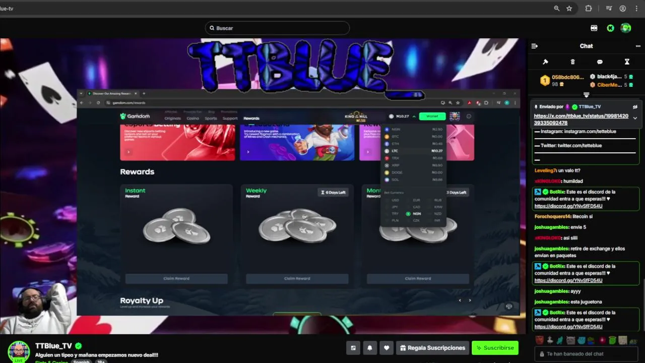This screenshot has width=645, height=363.
Task: Click the banned chat input field
Action: 586,354
